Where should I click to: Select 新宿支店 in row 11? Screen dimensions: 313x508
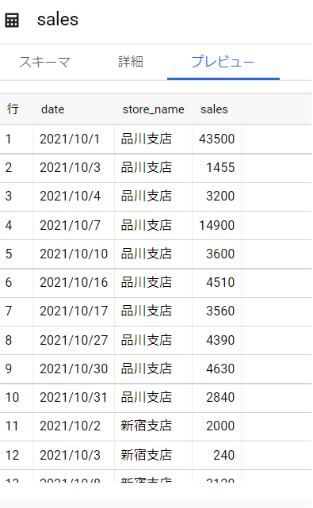coord(147,426)
